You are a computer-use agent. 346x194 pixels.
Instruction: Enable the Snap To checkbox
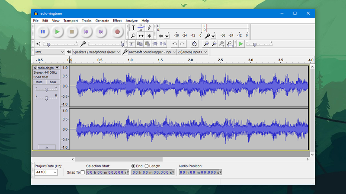click(x=83, y=172)
